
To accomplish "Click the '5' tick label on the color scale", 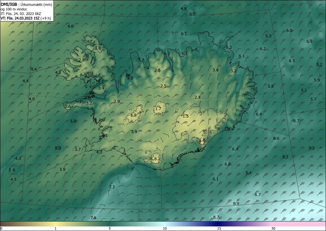I will pyautogui.click(x=110, y=229).
